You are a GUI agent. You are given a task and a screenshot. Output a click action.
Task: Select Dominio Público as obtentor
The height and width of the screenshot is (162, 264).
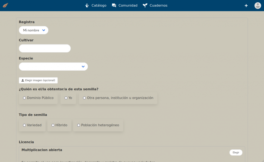click(24, 98)
